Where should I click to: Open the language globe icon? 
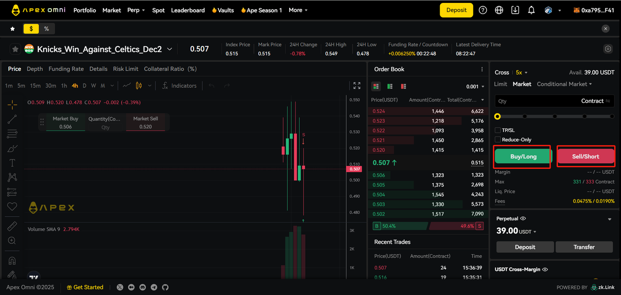point(499,10)
